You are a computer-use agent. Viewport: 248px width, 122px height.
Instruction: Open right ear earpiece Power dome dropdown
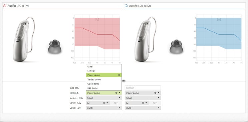[104, 93]
